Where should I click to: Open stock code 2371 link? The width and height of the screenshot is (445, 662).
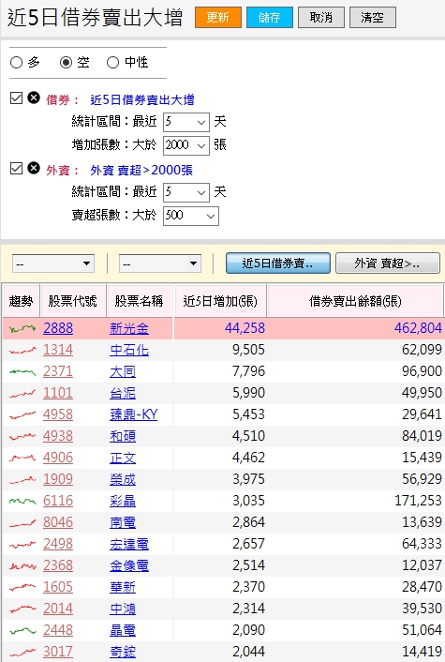pos(58,371)
